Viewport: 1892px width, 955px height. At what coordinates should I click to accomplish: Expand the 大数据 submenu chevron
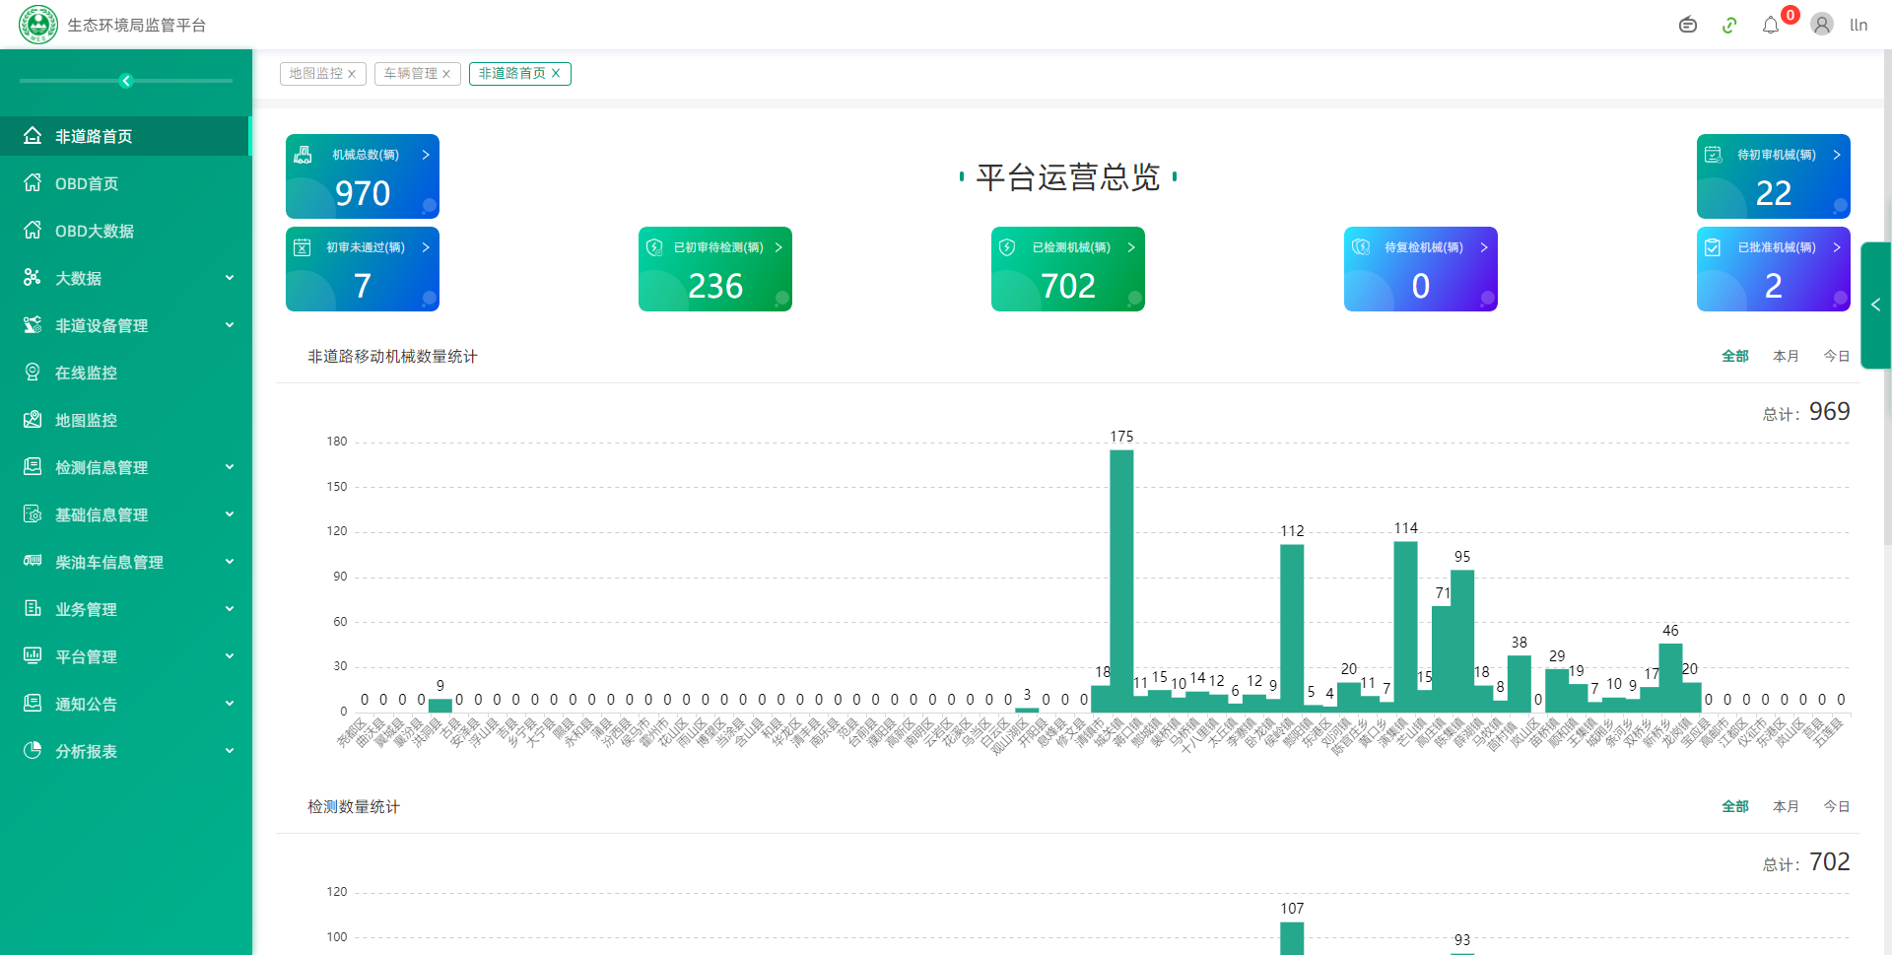[230, 278]
